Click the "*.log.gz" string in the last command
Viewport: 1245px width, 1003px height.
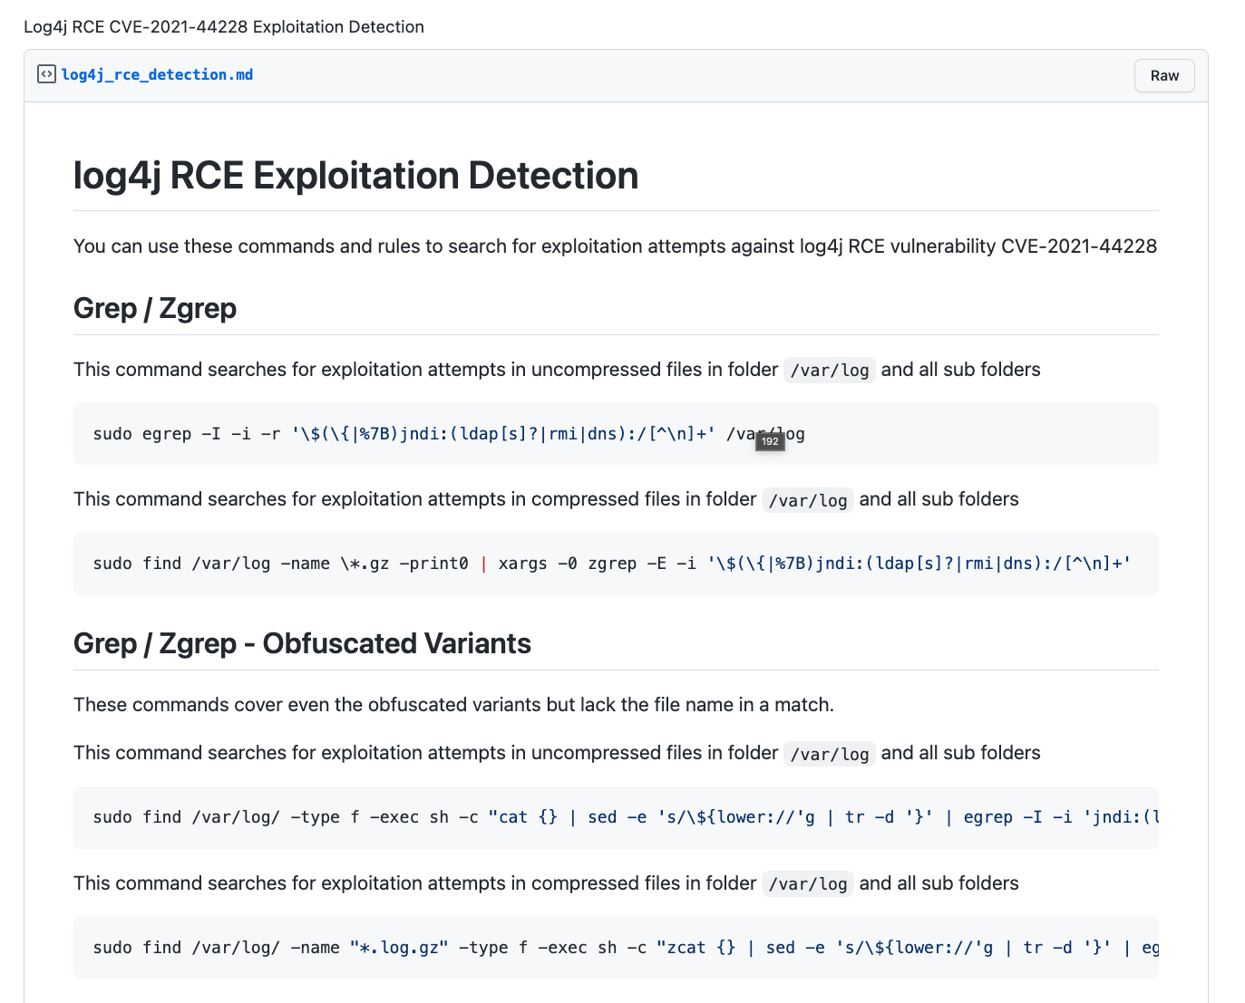click(x=399, y=948)
